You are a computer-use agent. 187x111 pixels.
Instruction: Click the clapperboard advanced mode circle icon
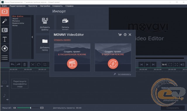pos(72,64)
